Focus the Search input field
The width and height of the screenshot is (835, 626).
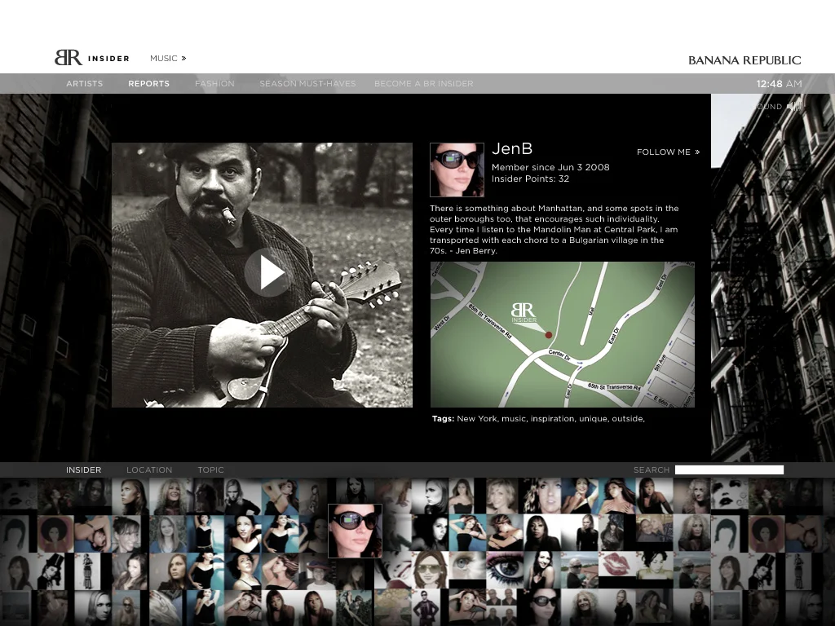(729, 470)
